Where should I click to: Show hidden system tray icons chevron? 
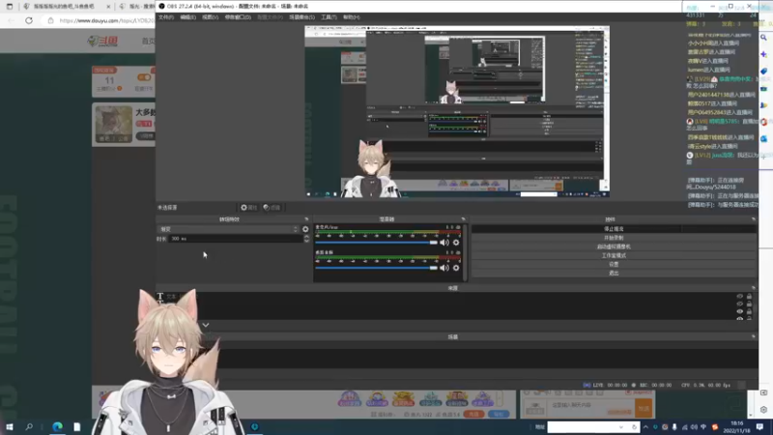(x=645, y=427)
